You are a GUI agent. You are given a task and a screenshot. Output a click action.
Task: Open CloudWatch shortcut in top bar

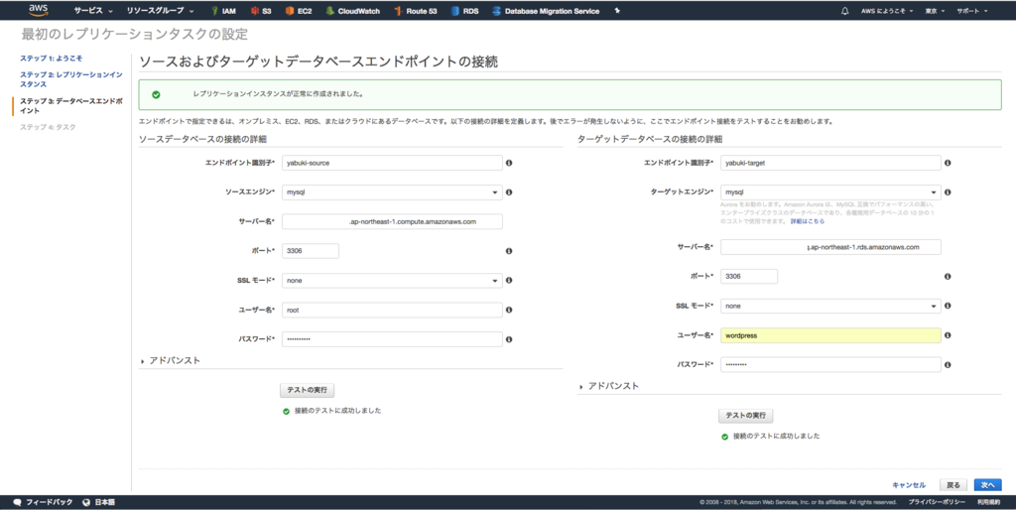(x=352, y=11)
